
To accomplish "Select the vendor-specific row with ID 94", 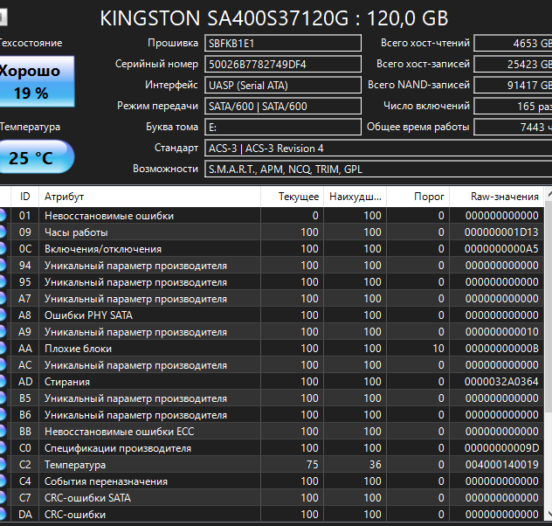I will [x=272, y=266].
